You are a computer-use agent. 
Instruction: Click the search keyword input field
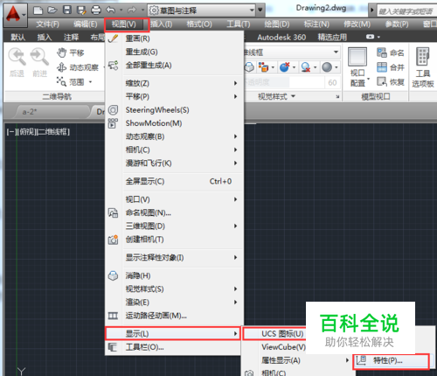tap(406, 11)
